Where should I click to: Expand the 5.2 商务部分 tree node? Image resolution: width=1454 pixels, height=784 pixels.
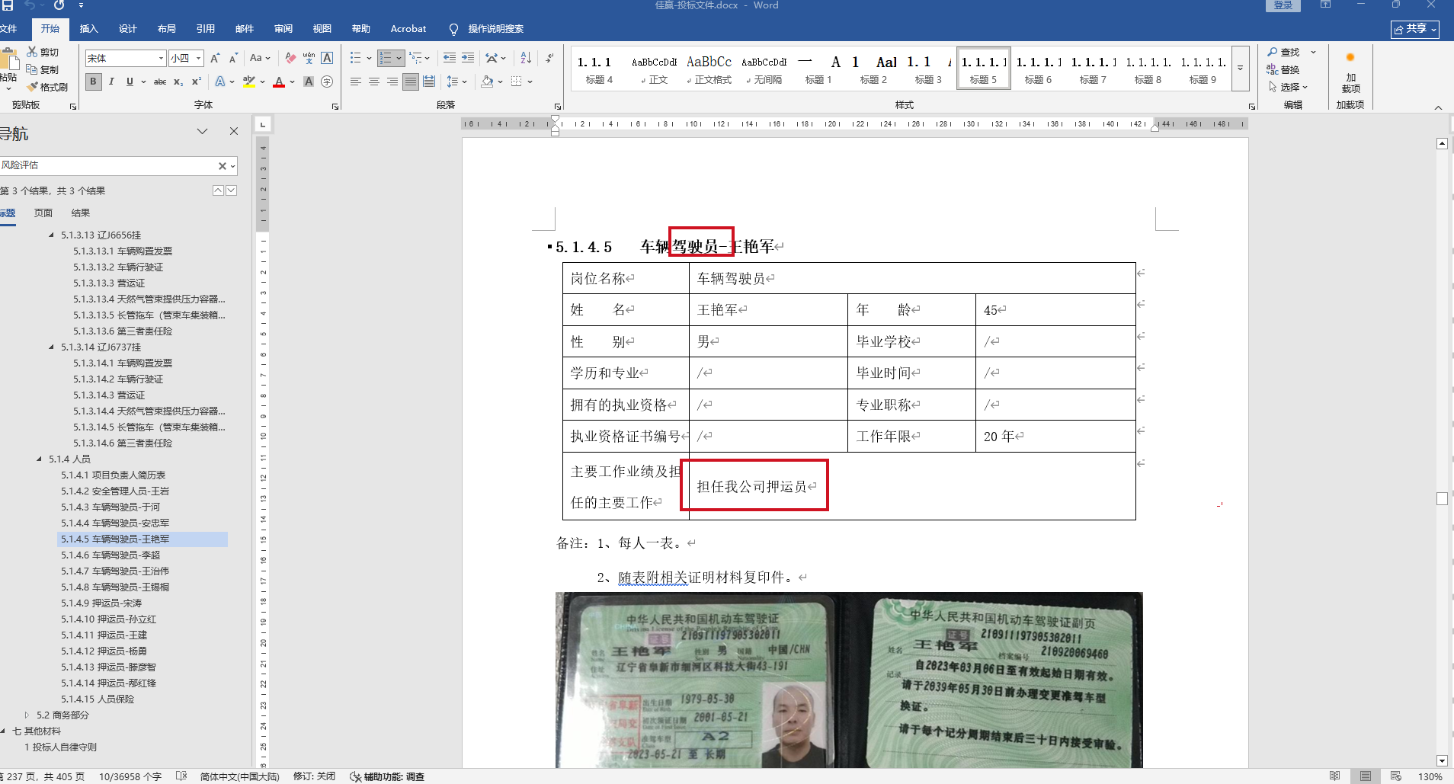click(27, 715)
